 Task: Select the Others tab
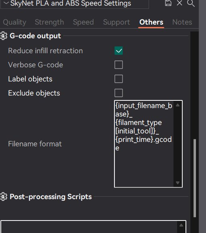(151, 22)
